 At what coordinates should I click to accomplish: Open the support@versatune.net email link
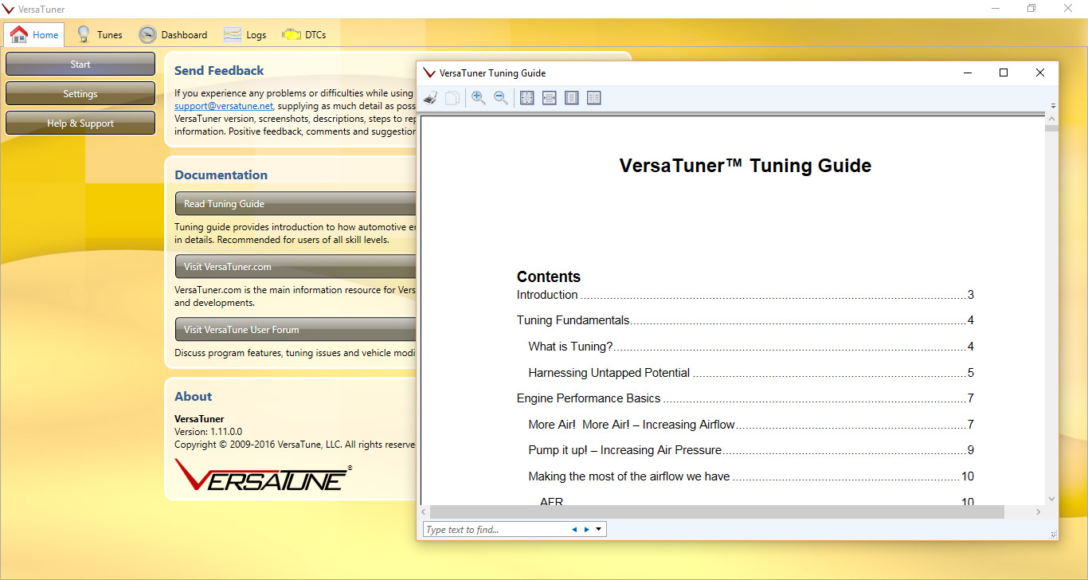click(224, 105)
